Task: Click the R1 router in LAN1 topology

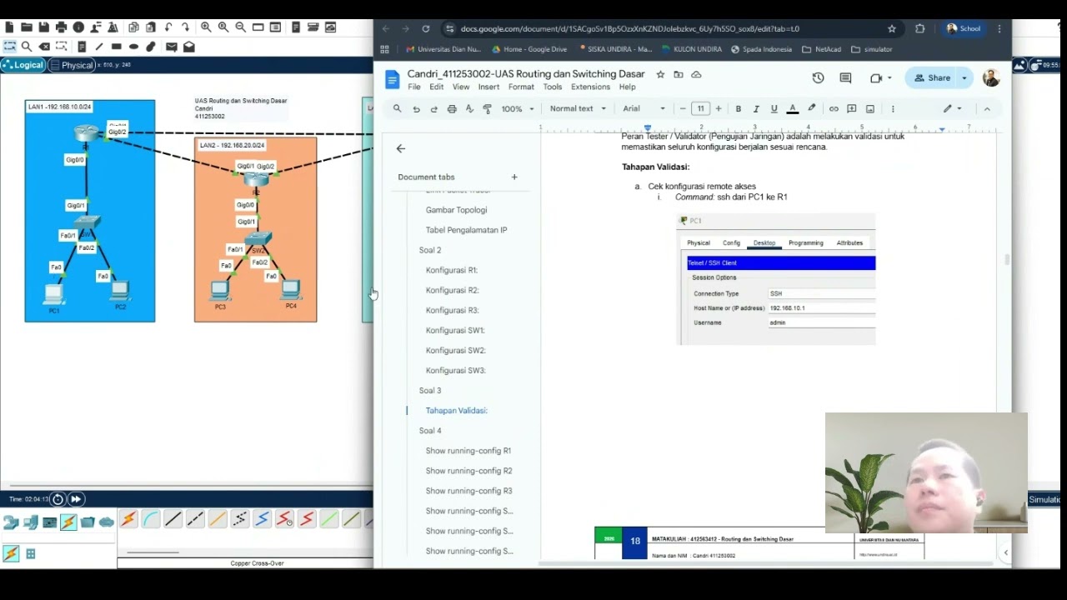Action: tap(87, 132)
